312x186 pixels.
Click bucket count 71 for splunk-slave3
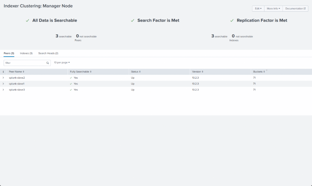pos(254,90)
